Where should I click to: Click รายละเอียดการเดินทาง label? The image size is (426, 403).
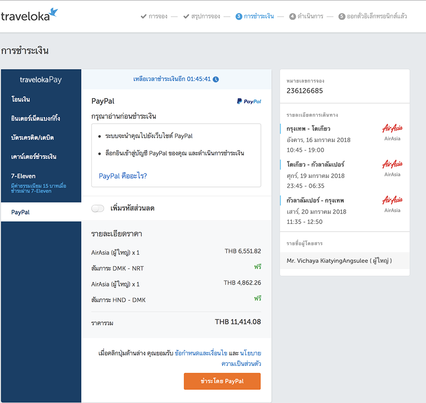312,115
